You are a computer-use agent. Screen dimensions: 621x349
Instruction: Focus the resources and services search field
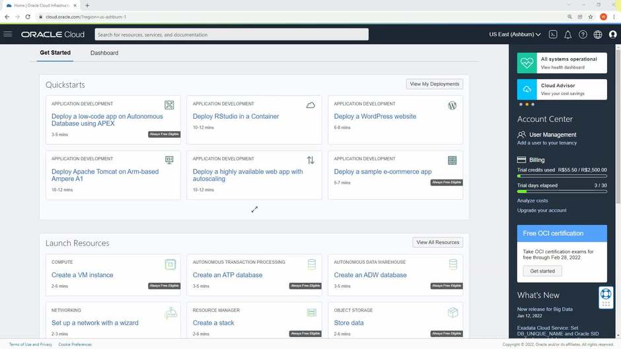click(231, 34)
